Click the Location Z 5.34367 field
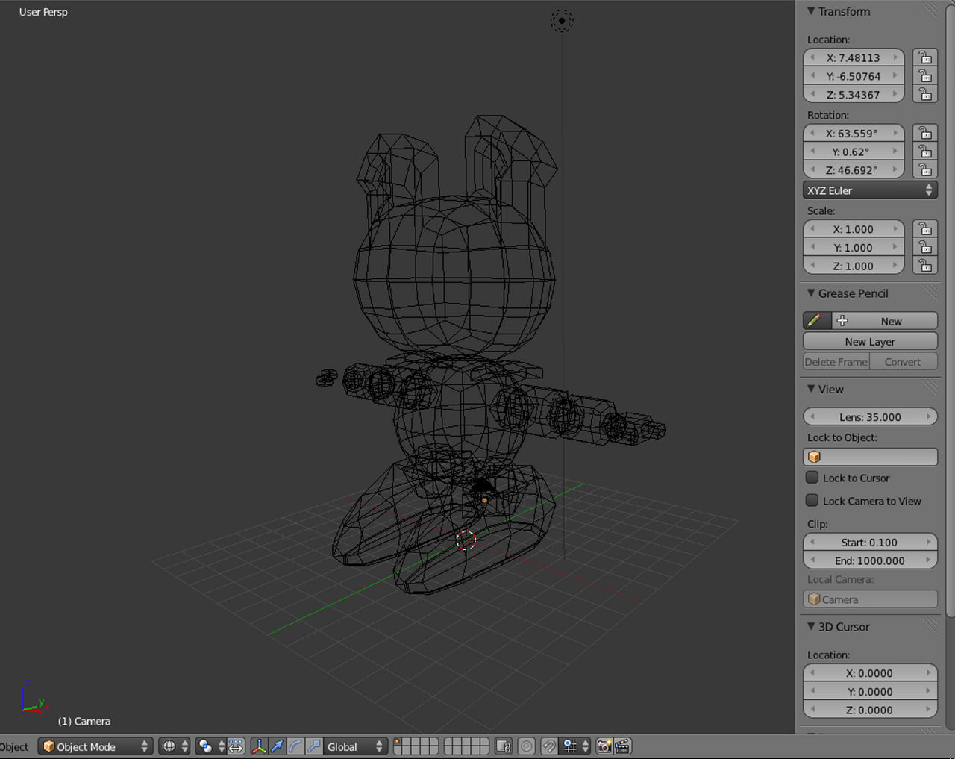The height and width of the screenshot is (759, 955). [854, 95]
